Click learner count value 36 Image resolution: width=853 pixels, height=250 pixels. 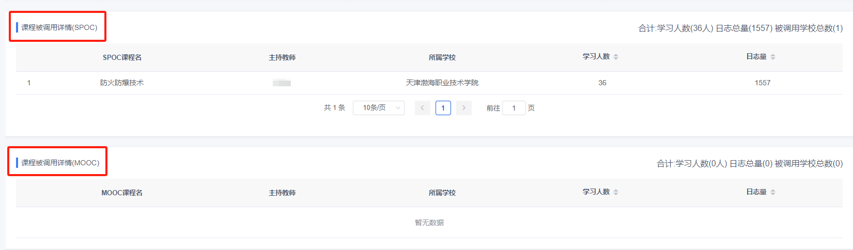602,83
